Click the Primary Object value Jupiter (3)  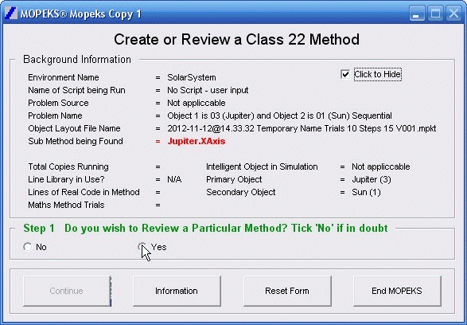[372, 179]
